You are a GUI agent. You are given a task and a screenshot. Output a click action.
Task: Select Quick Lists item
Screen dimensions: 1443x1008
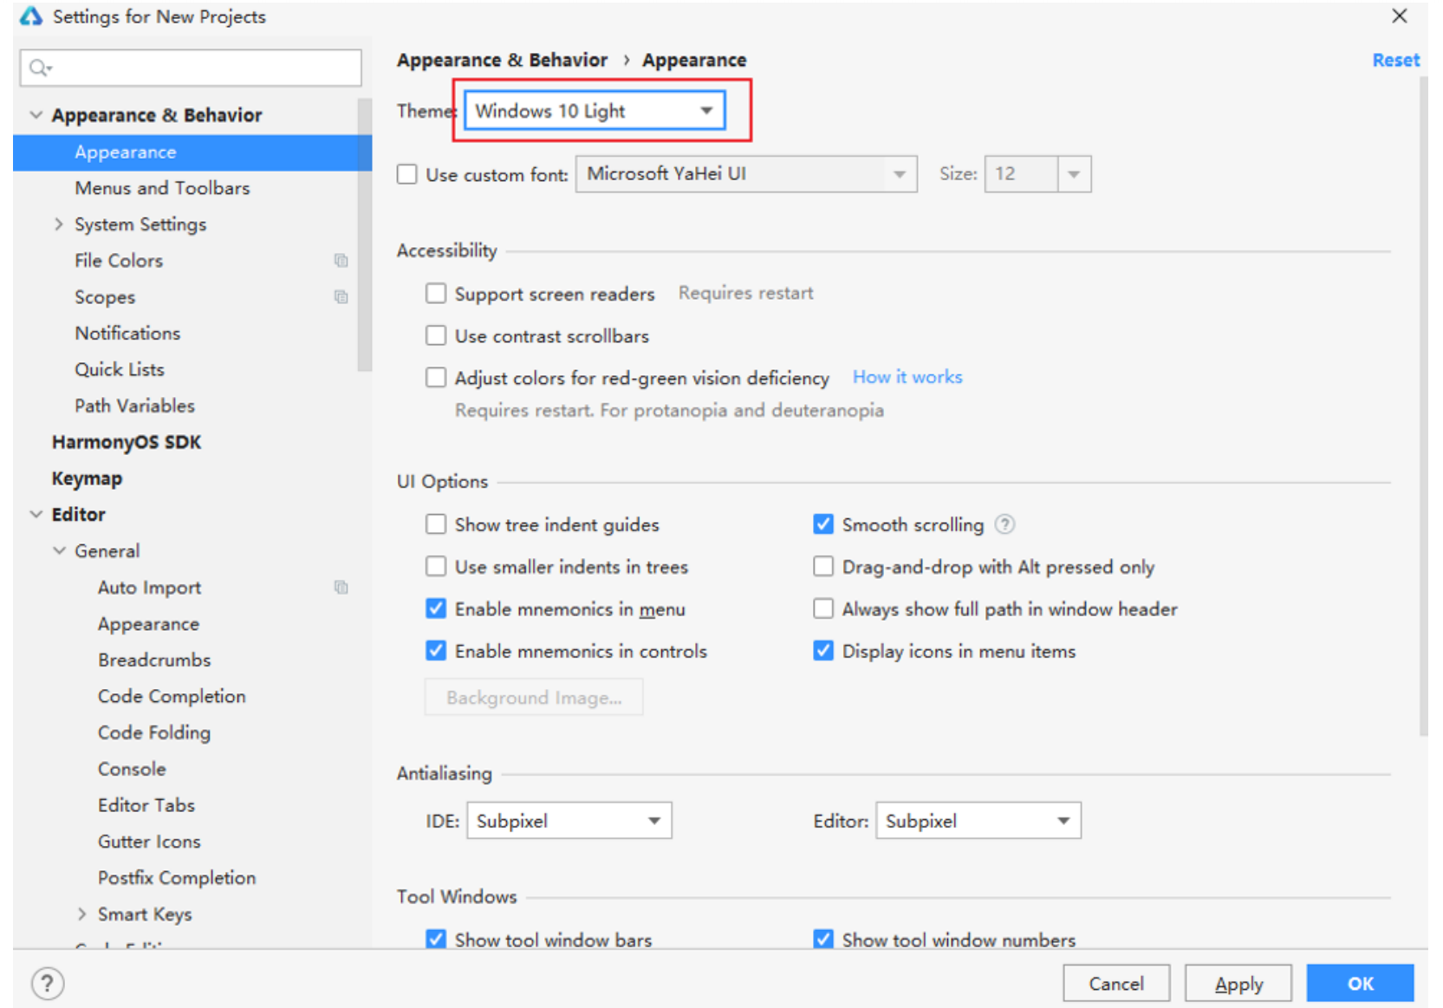pos(120,369)
